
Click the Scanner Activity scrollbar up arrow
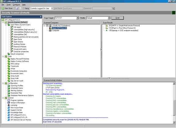(x=174, y=84)
